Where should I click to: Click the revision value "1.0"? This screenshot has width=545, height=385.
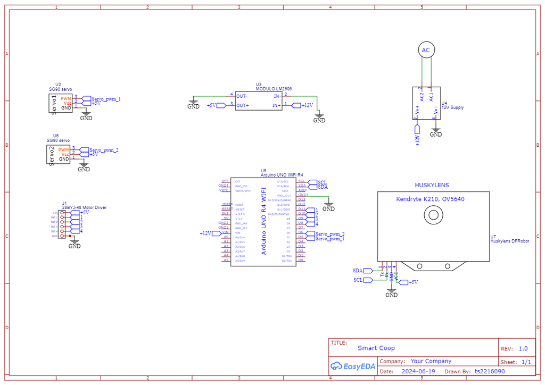(x=523, y=348)
